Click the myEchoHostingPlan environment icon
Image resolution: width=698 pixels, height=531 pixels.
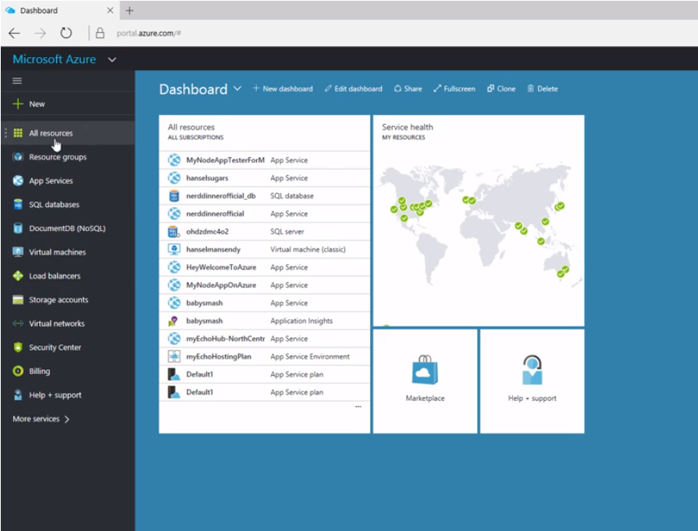pos(174,356)
